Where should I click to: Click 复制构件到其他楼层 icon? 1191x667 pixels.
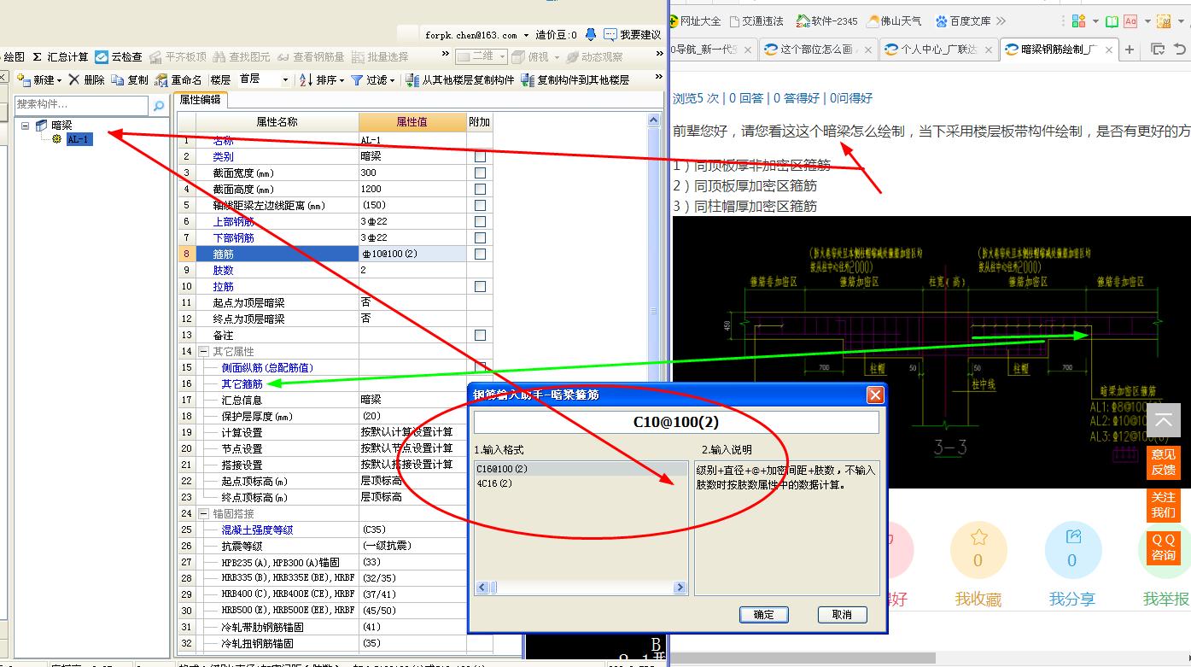coord(528,79)
